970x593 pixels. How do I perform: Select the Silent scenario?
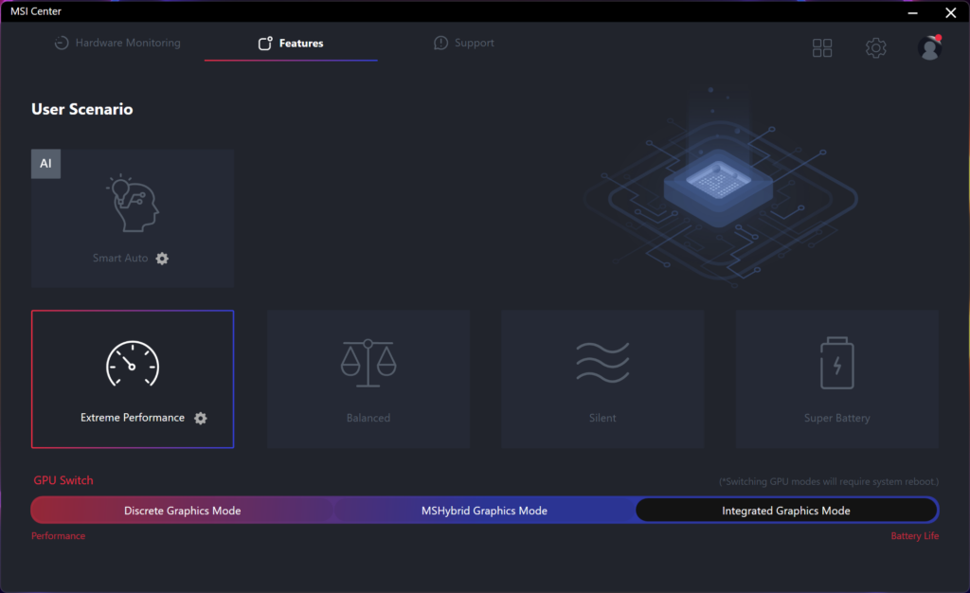pyautogui.click(x=602, y=379)
